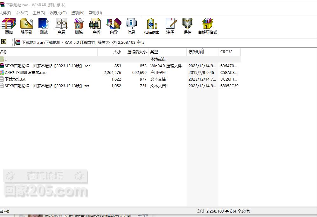
Task: Sort by Packed size (压缩后大小) header
Action: [136, 52]
